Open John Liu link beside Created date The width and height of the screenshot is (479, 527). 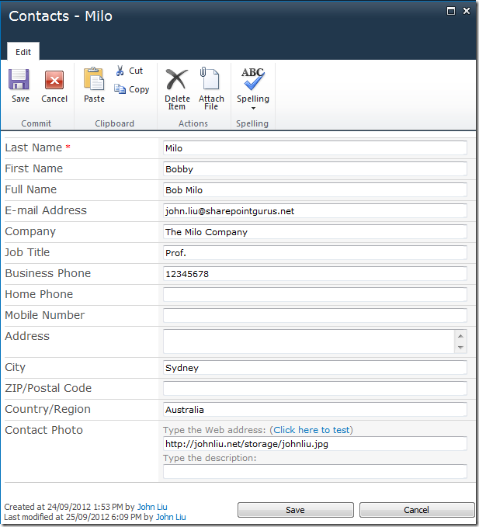(152, 506)
